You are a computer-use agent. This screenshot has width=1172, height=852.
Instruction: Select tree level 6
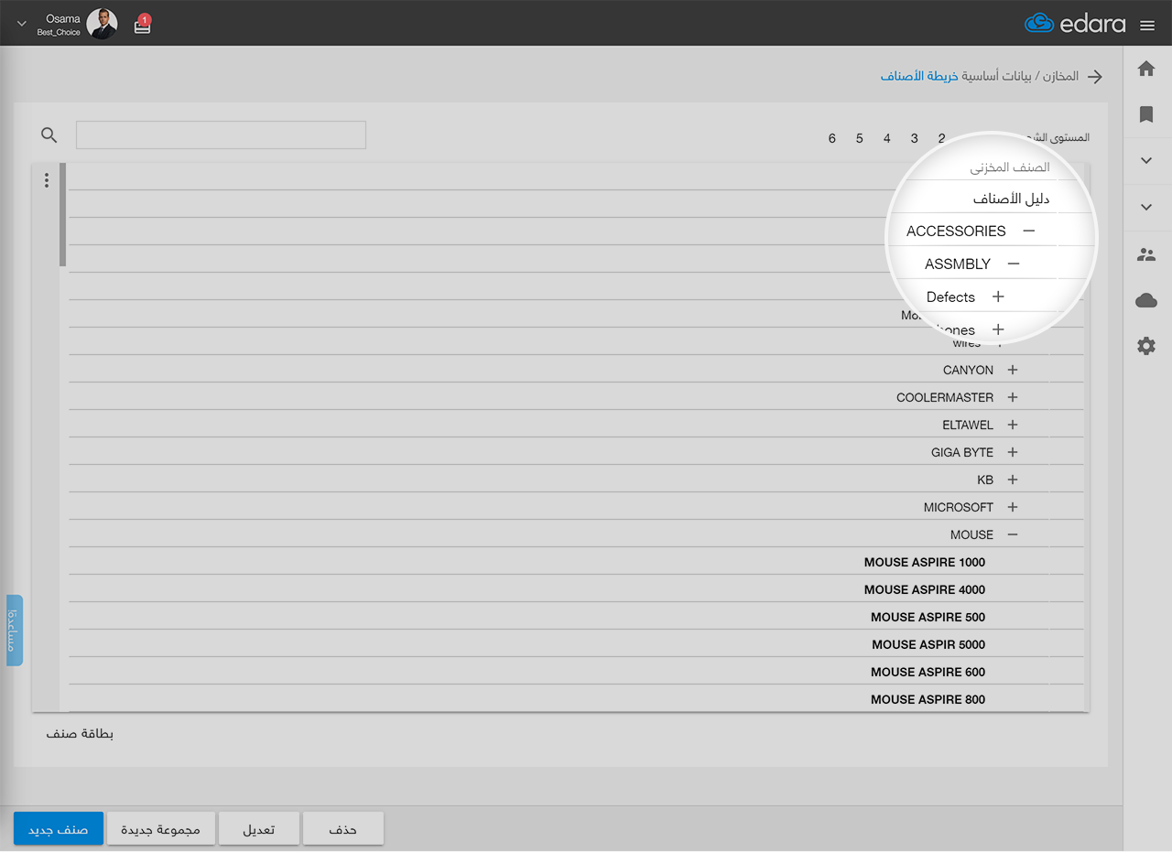[x=831, y=138]
